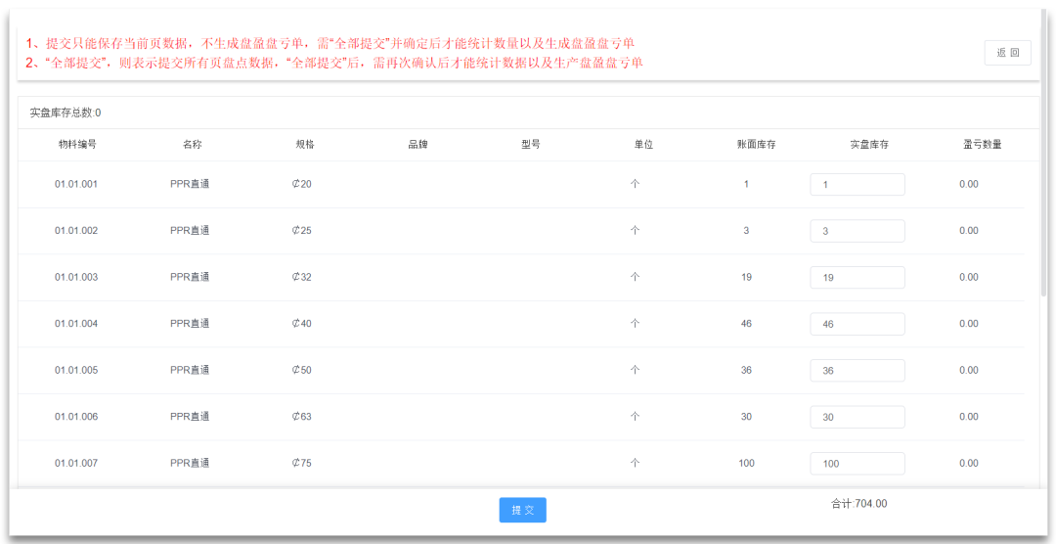
Task: Click the 品牌 column header
Action: pos(418,144)
